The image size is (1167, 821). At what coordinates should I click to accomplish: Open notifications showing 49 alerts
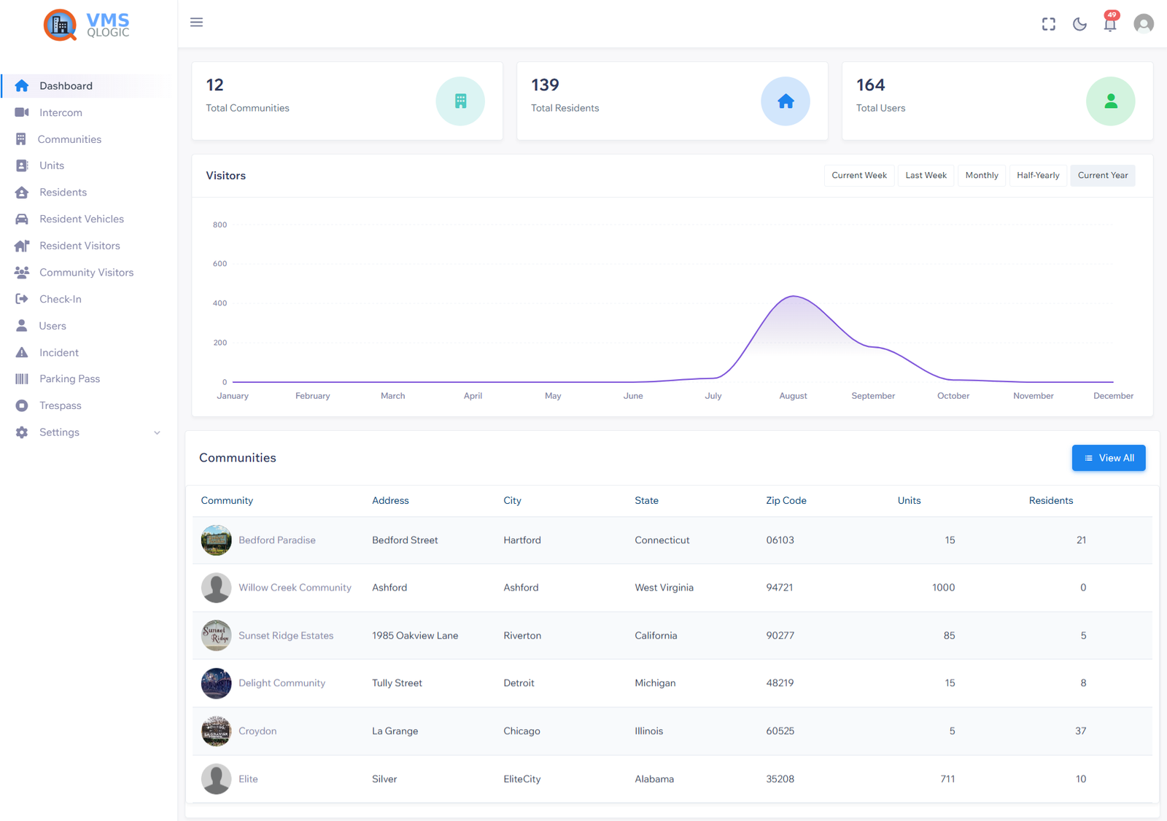click(1109, 24)
